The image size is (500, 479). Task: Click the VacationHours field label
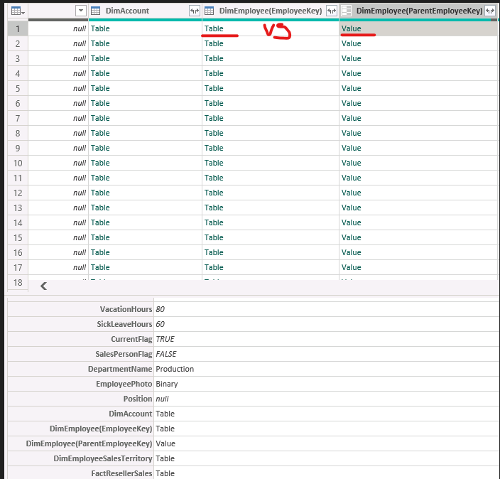pos(126,309)
